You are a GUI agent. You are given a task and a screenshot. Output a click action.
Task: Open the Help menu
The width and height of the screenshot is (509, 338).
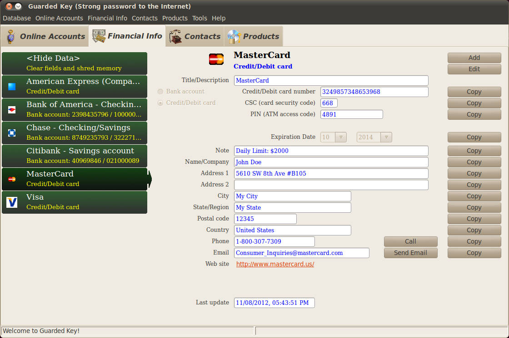(x=219, y=18)
